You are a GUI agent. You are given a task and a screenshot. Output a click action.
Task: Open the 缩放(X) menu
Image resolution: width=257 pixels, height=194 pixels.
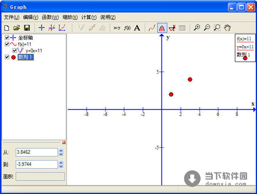(70, 17)
